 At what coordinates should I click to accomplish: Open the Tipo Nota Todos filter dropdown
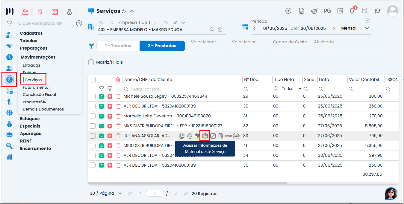coord(291,89)
